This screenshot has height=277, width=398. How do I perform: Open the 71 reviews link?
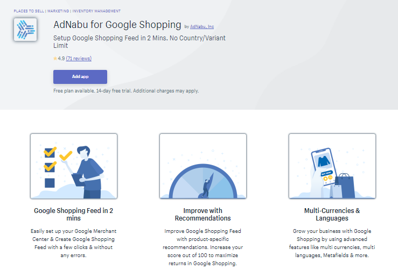[x=79, y=59]
